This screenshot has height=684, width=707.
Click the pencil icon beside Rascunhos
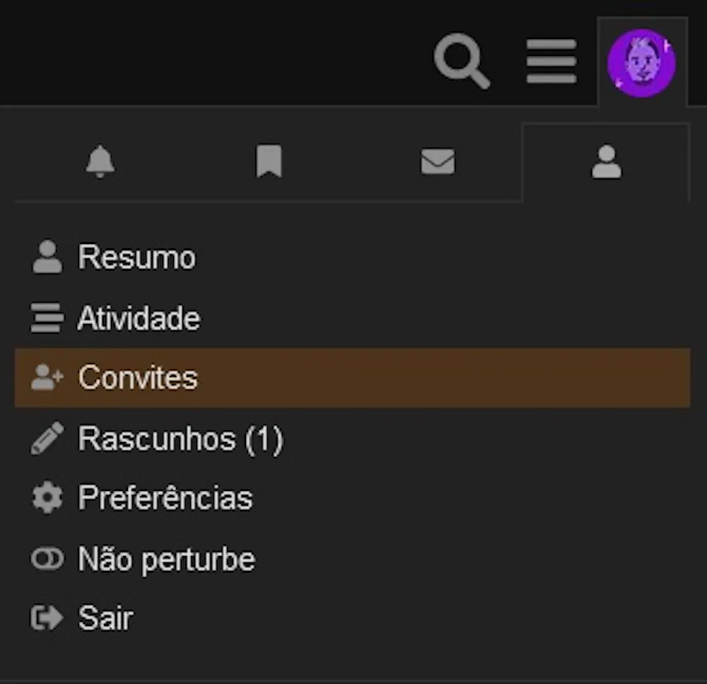tap(47, 439)
